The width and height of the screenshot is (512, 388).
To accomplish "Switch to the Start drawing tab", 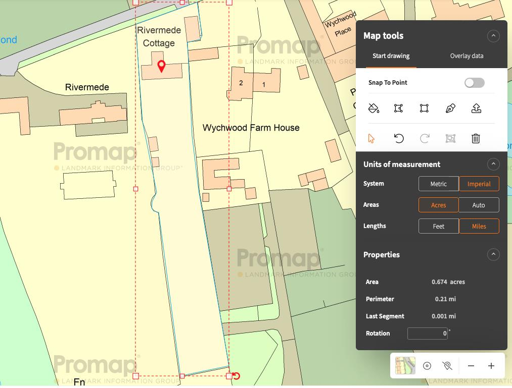I will (x=391, y=56).
